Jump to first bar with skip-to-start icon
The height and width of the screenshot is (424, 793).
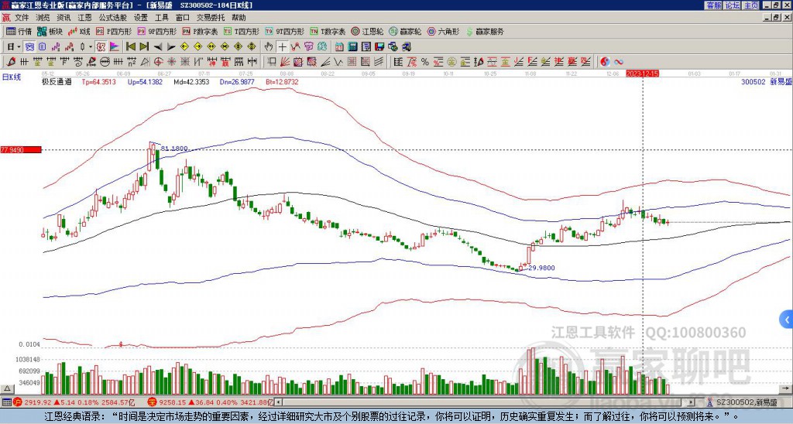point(130,47)
